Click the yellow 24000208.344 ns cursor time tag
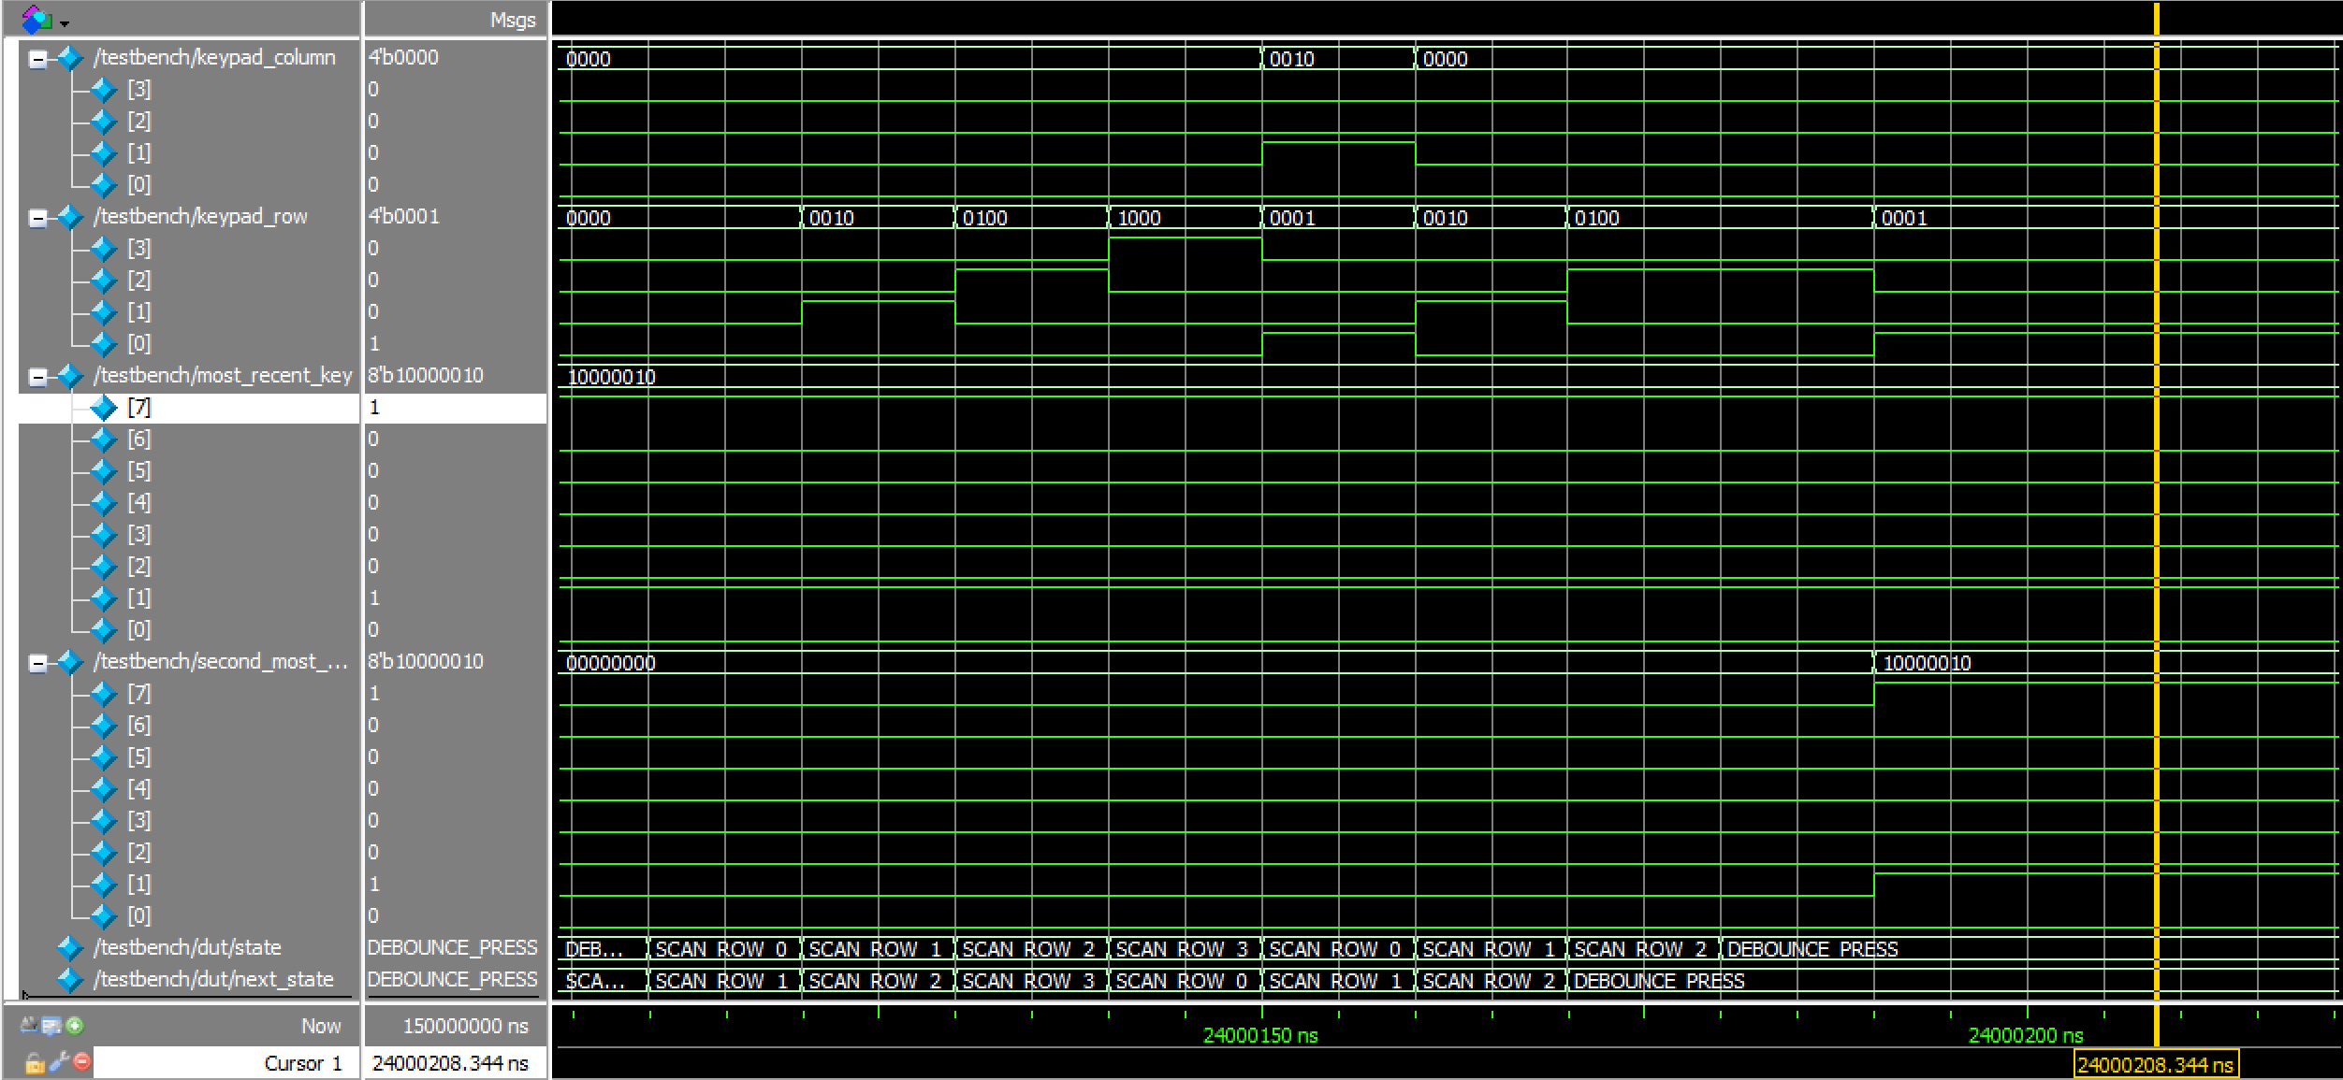Image resolution: width=2343 pixels, height=1080 pixels. coord(2155,1065)
